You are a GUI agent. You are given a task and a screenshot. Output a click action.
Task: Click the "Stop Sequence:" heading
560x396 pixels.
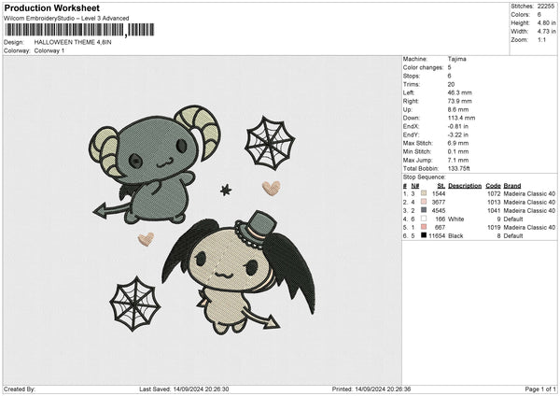point(425,177)
